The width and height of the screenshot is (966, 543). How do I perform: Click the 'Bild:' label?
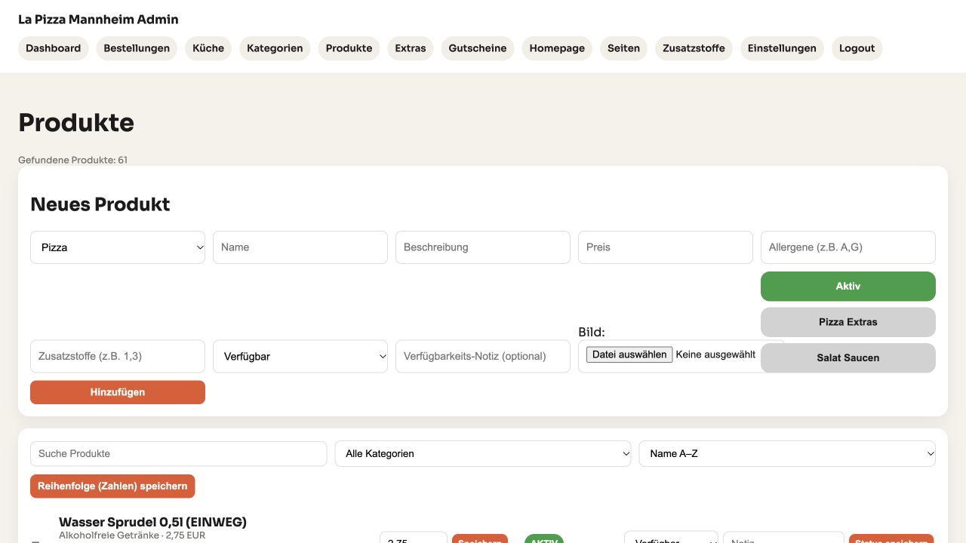pyautogui.click(x=592, y=332)
